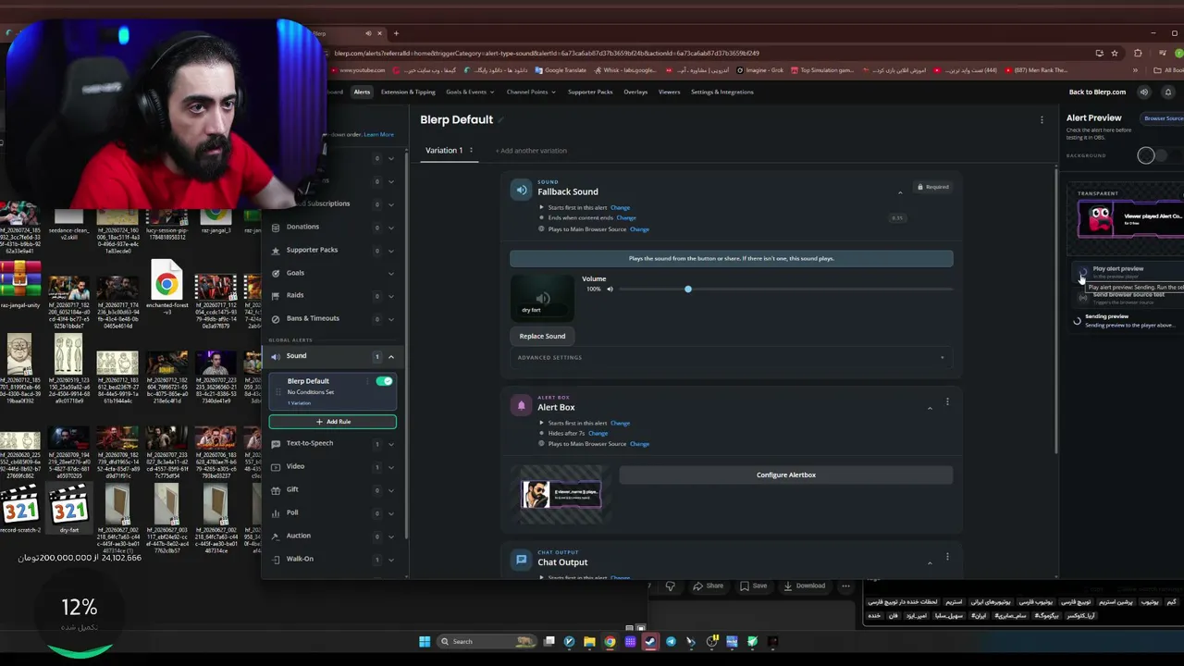The width and height of the screenshot is (1184, 666).
Task: Toggle Blerp Default rule on/off
Action: tap(384, 381)
